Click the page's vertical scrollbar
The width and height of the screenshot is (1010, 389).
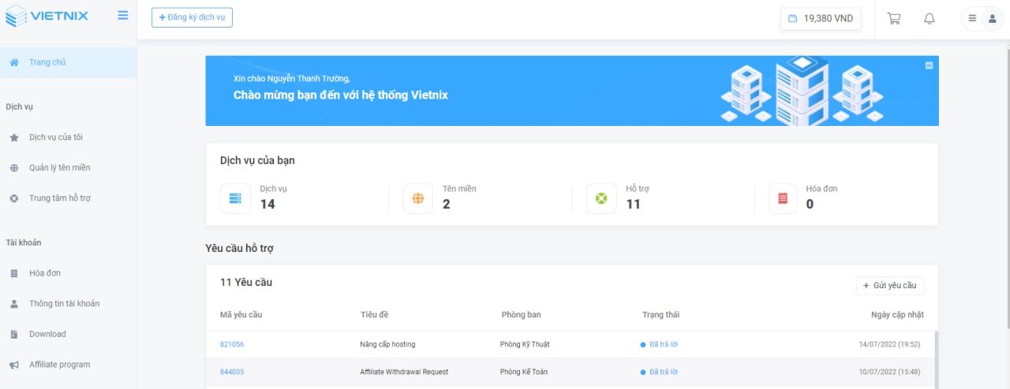tap(1007, 165)
